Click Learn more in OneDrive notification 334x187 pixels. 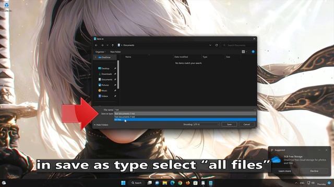284,171
